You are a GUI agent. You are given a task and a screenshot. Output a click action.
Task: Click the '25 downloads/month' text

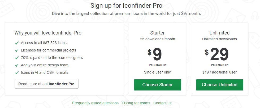click(x=157, y=39)
